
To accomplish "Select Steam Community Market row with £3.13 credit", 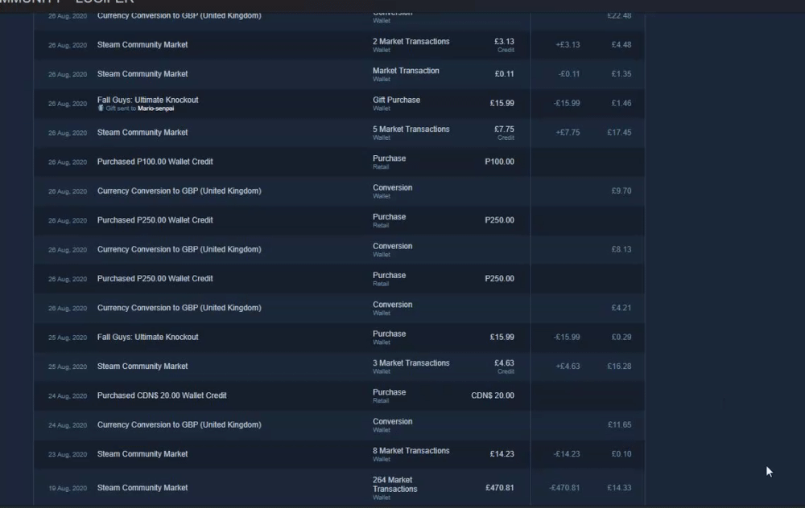I will coord(339,44).
